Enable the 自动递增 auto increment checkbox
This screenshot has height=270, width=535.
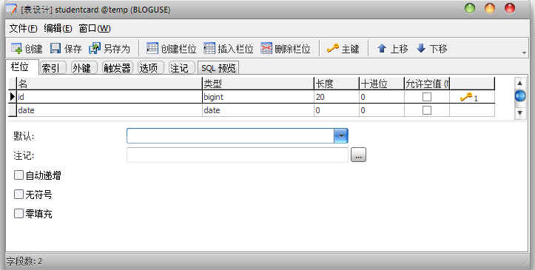pos(18,175)
